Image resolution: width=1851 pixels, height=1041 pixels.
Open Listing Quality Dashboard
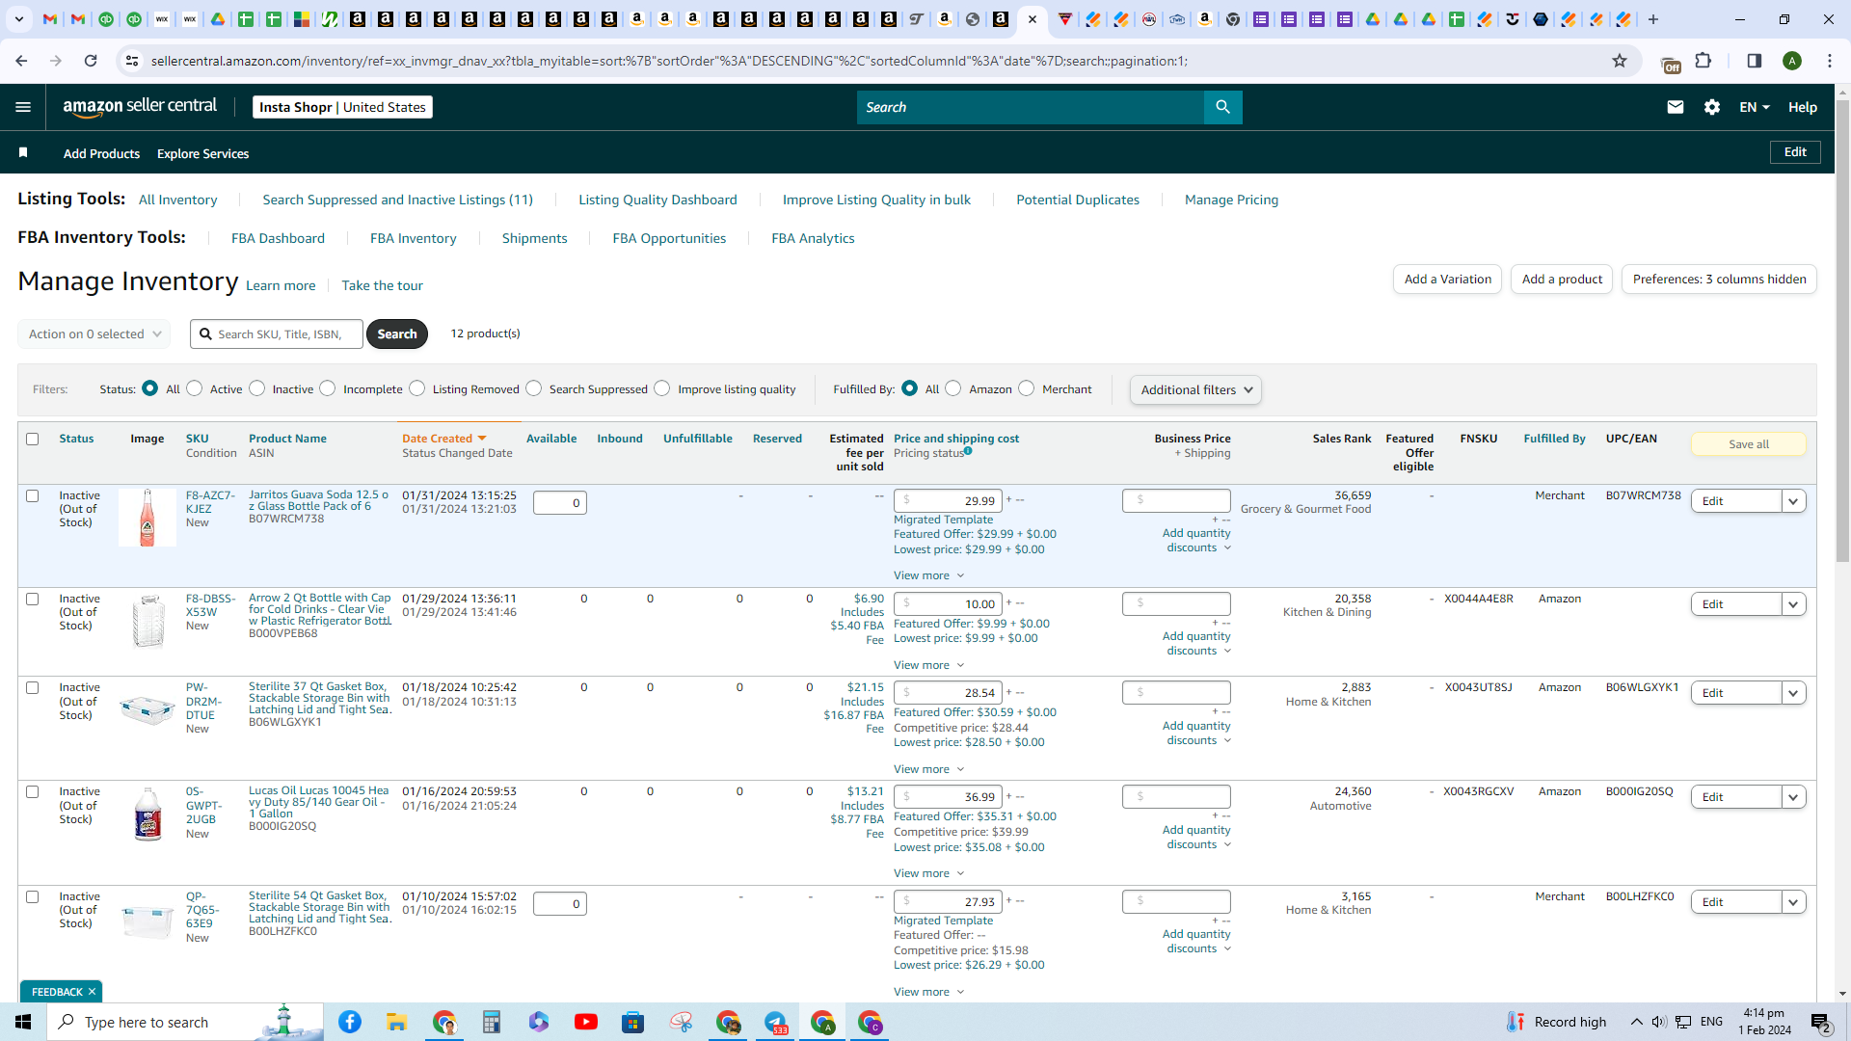657,200
